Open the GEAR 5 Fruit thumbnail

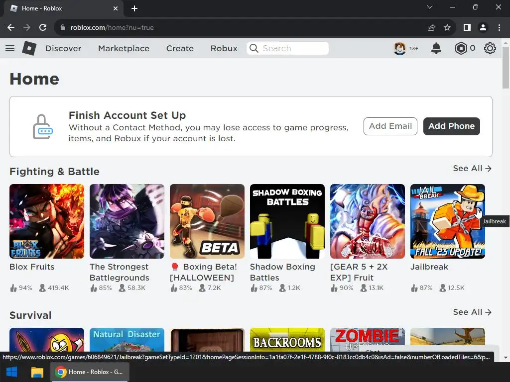(x=368, y=221)
